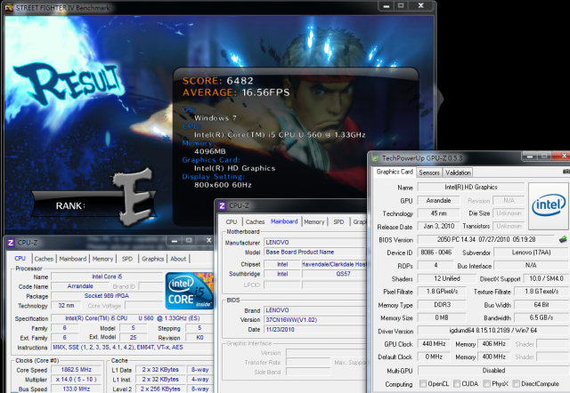Image resolution: width=570 pixels, height=393 pixels.
Task: Switch to Validation tab in GPU-Z
Action: pyautogui.click(x=458, y=172)
